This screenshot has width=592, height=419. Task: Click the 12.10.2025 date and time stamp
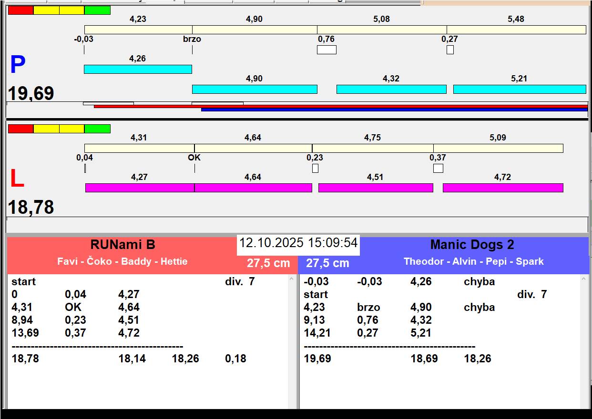[298, 243]
